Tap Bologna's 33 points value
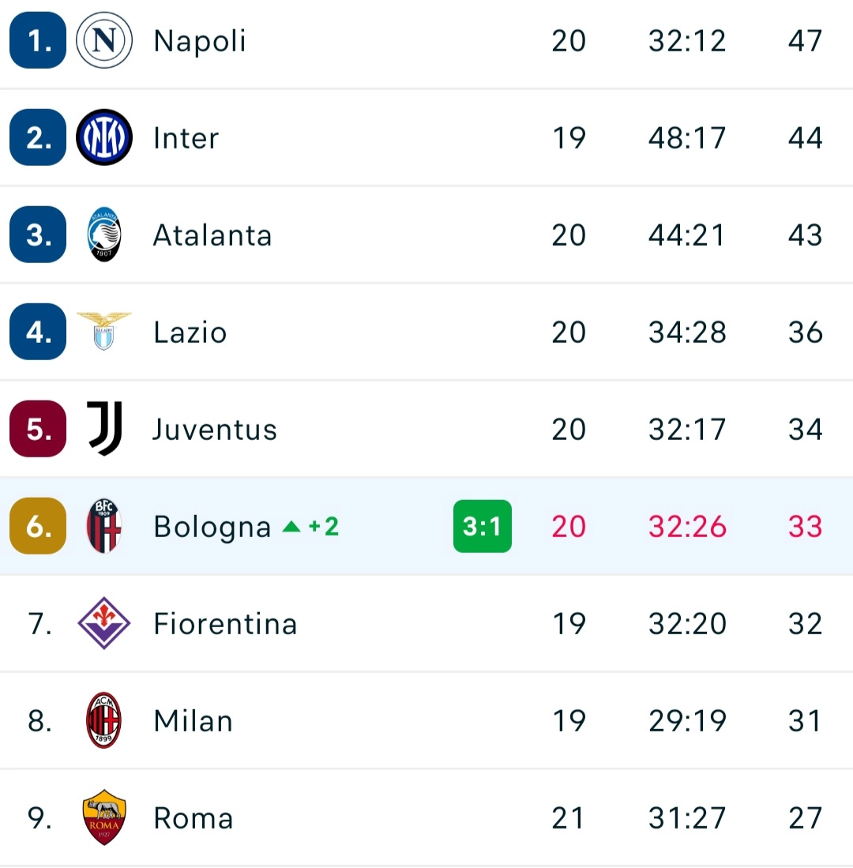Viewport: 853px width, 868px height. click(805, 526)
